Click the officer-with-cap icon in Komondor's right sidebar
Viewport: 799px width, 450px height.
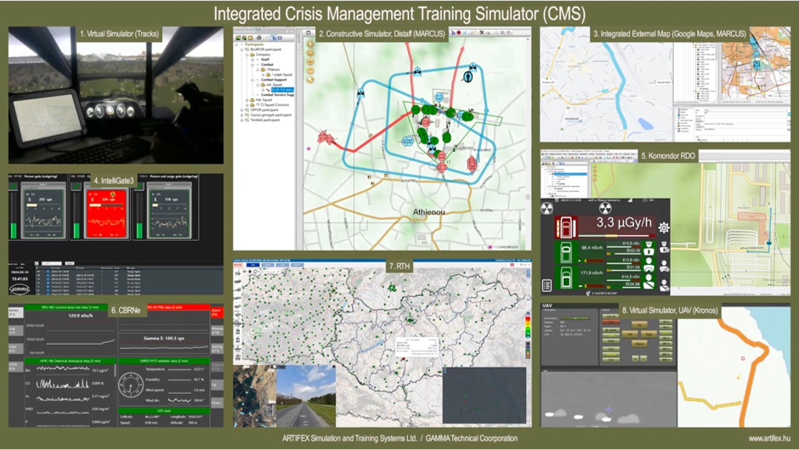(664, 248)
